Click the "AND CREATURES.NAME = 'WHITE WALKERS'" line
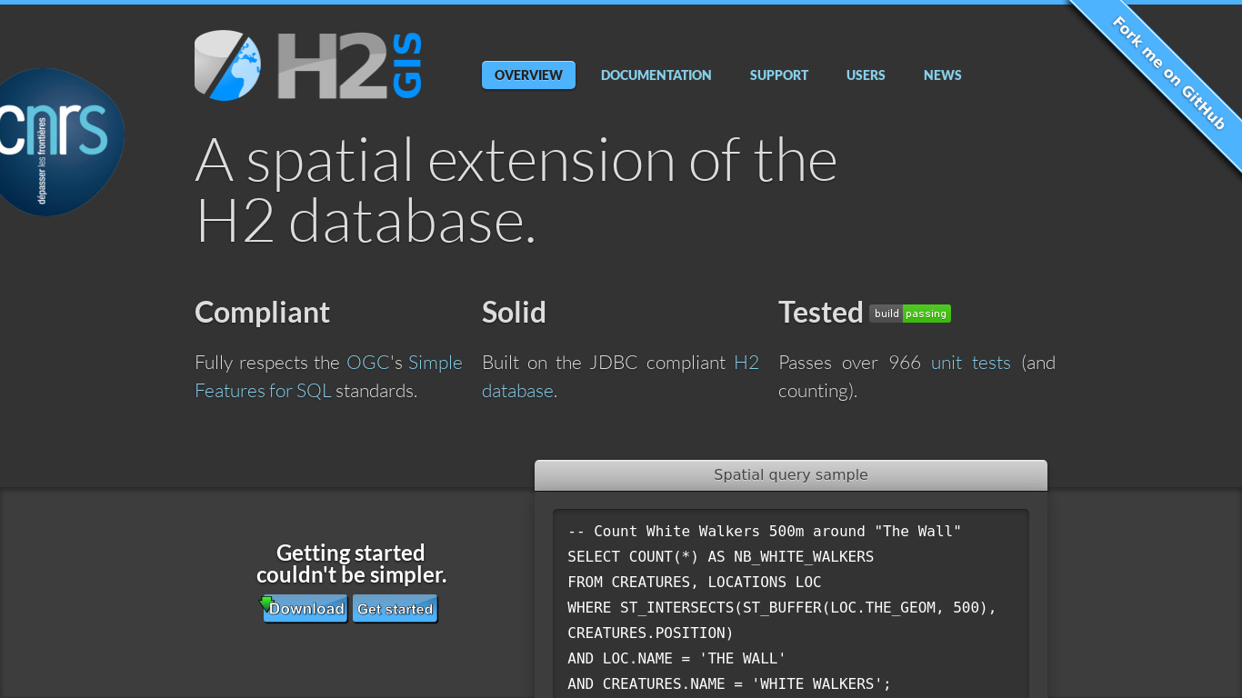1242x698 pixels. [x=729, y=683]
